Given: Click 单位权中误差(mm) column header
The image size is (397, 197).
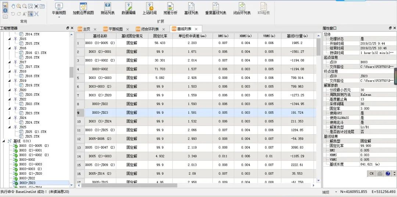Looking at the screenshot, I should click(x=192, y=36).
